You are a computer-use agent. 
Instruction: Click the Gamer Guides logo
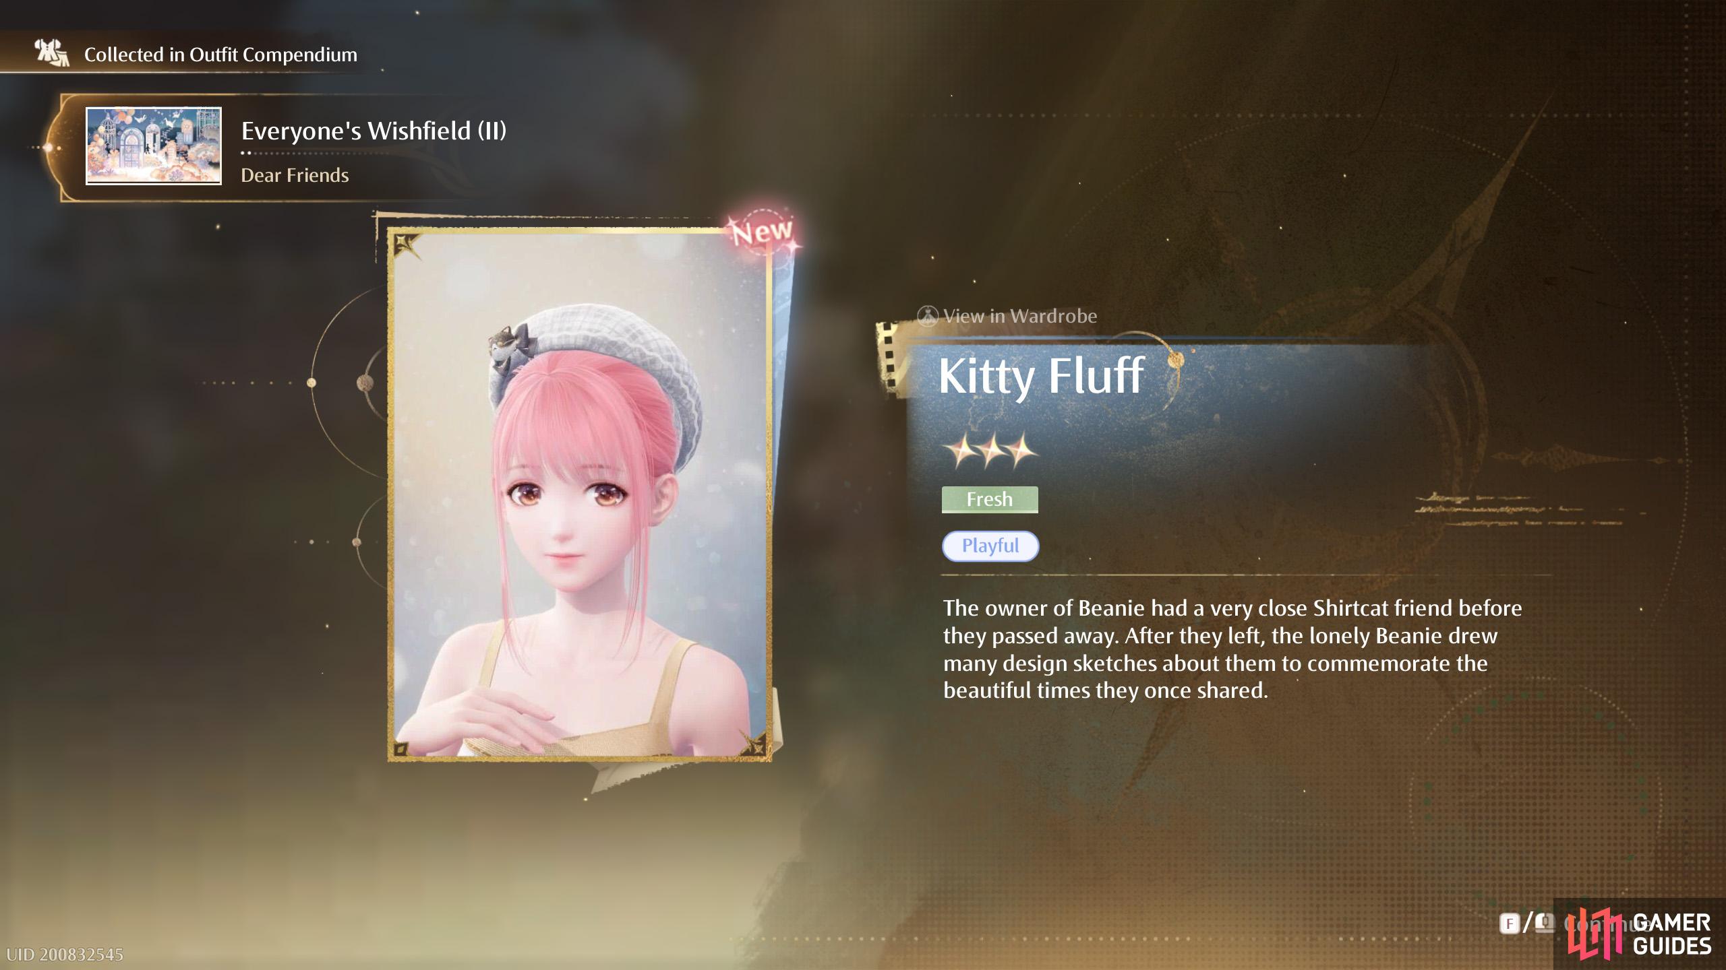1640,934
